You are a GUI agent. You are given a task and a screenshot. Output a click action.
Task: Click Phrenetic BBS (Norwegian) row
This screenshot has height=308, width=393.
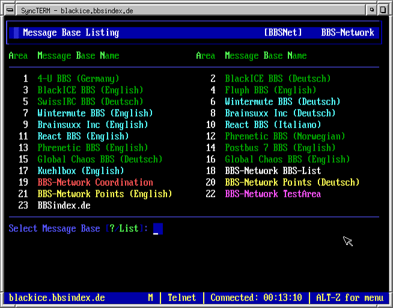[x=285, y=136]
